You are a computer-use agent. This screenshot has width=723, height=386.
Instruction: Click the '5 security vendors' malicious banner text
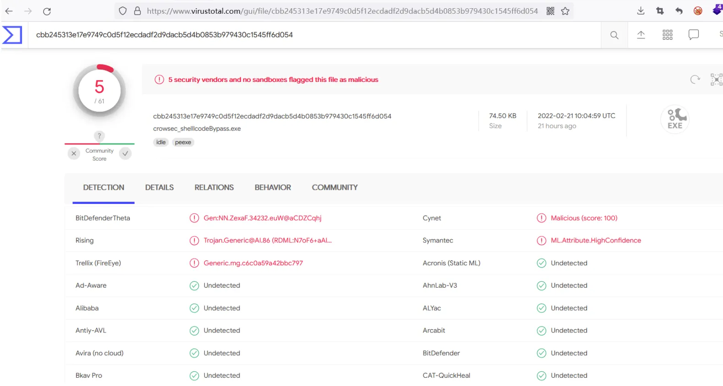[273, 80]
